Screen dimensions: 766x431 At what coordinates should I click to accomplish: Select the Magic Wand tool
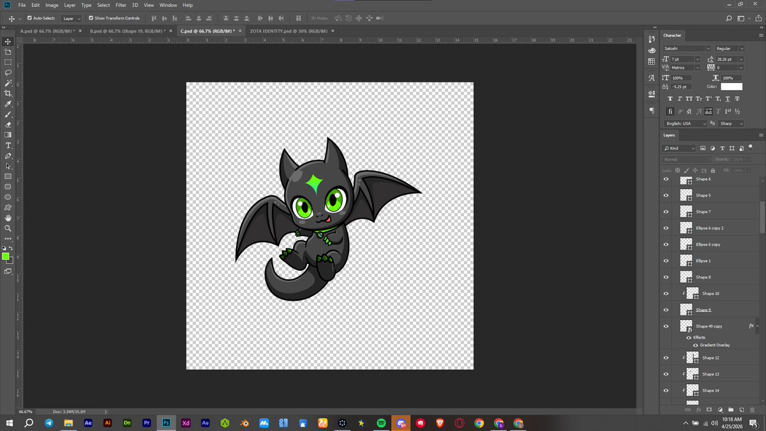pos(8,82)
